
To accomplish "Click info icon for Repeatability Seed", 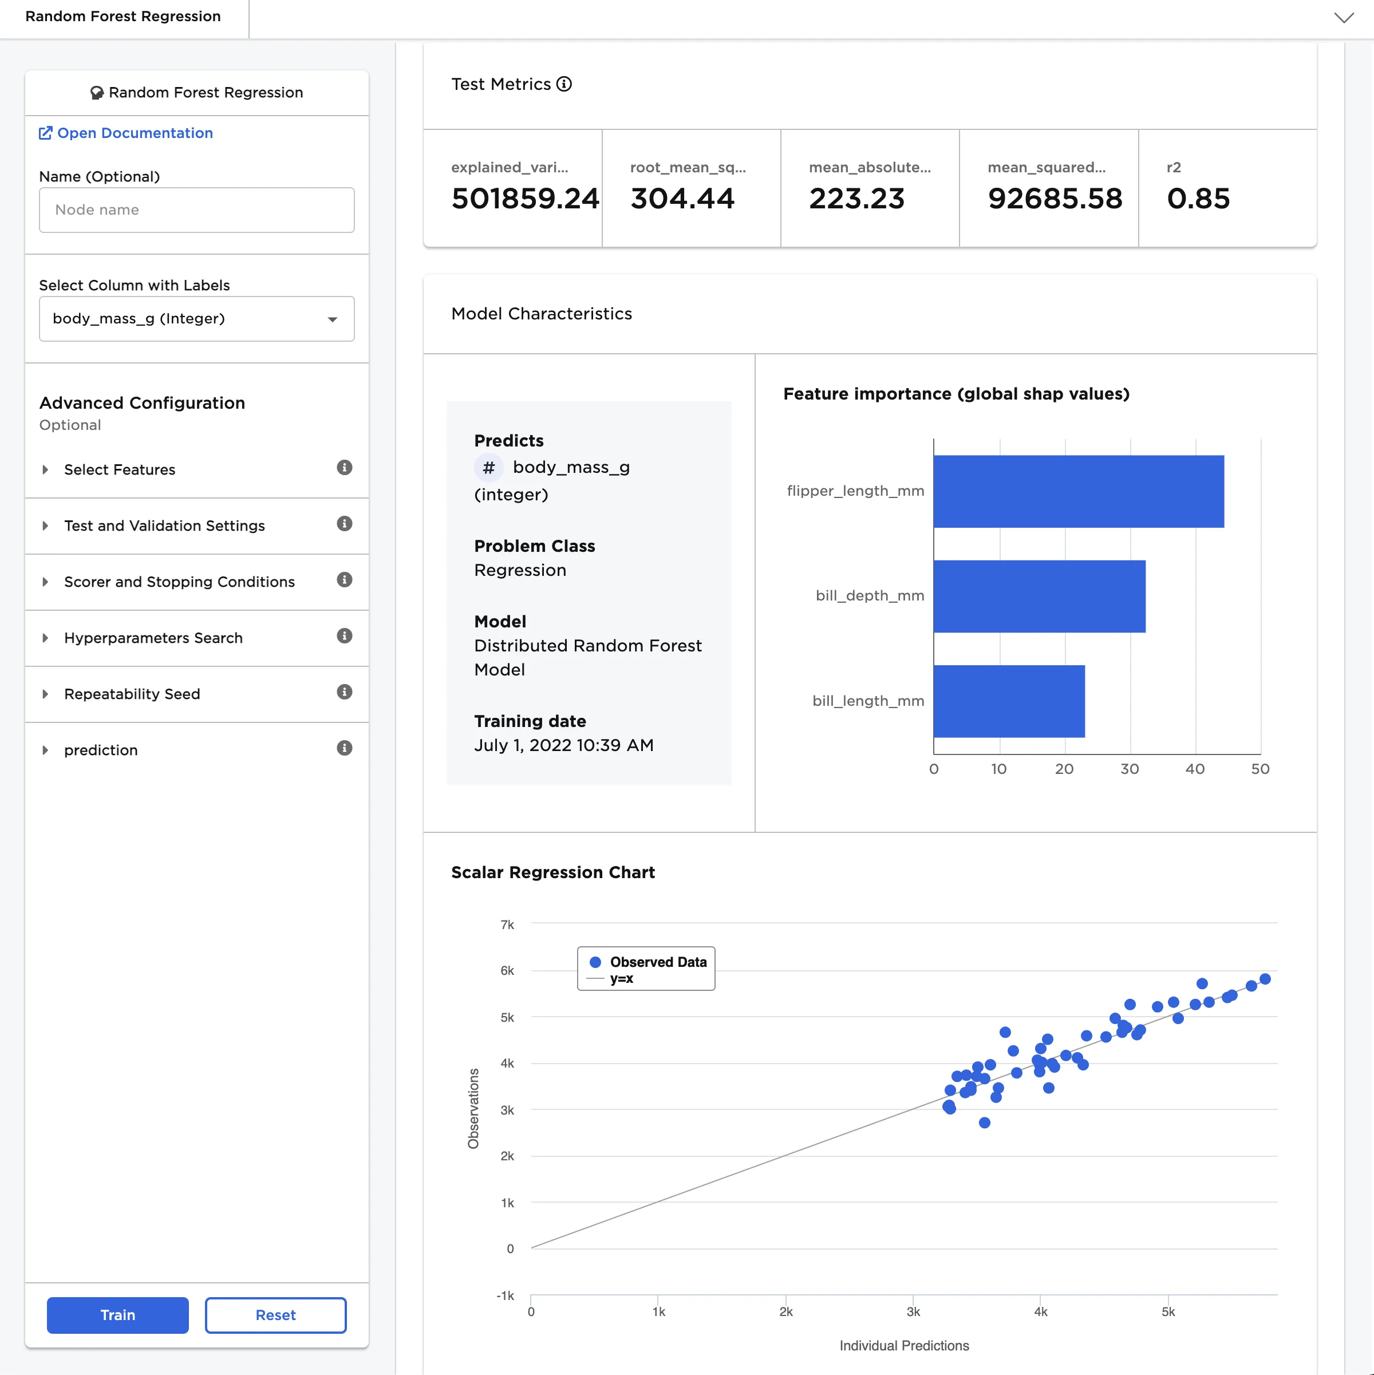I will (x=344, y=693).
